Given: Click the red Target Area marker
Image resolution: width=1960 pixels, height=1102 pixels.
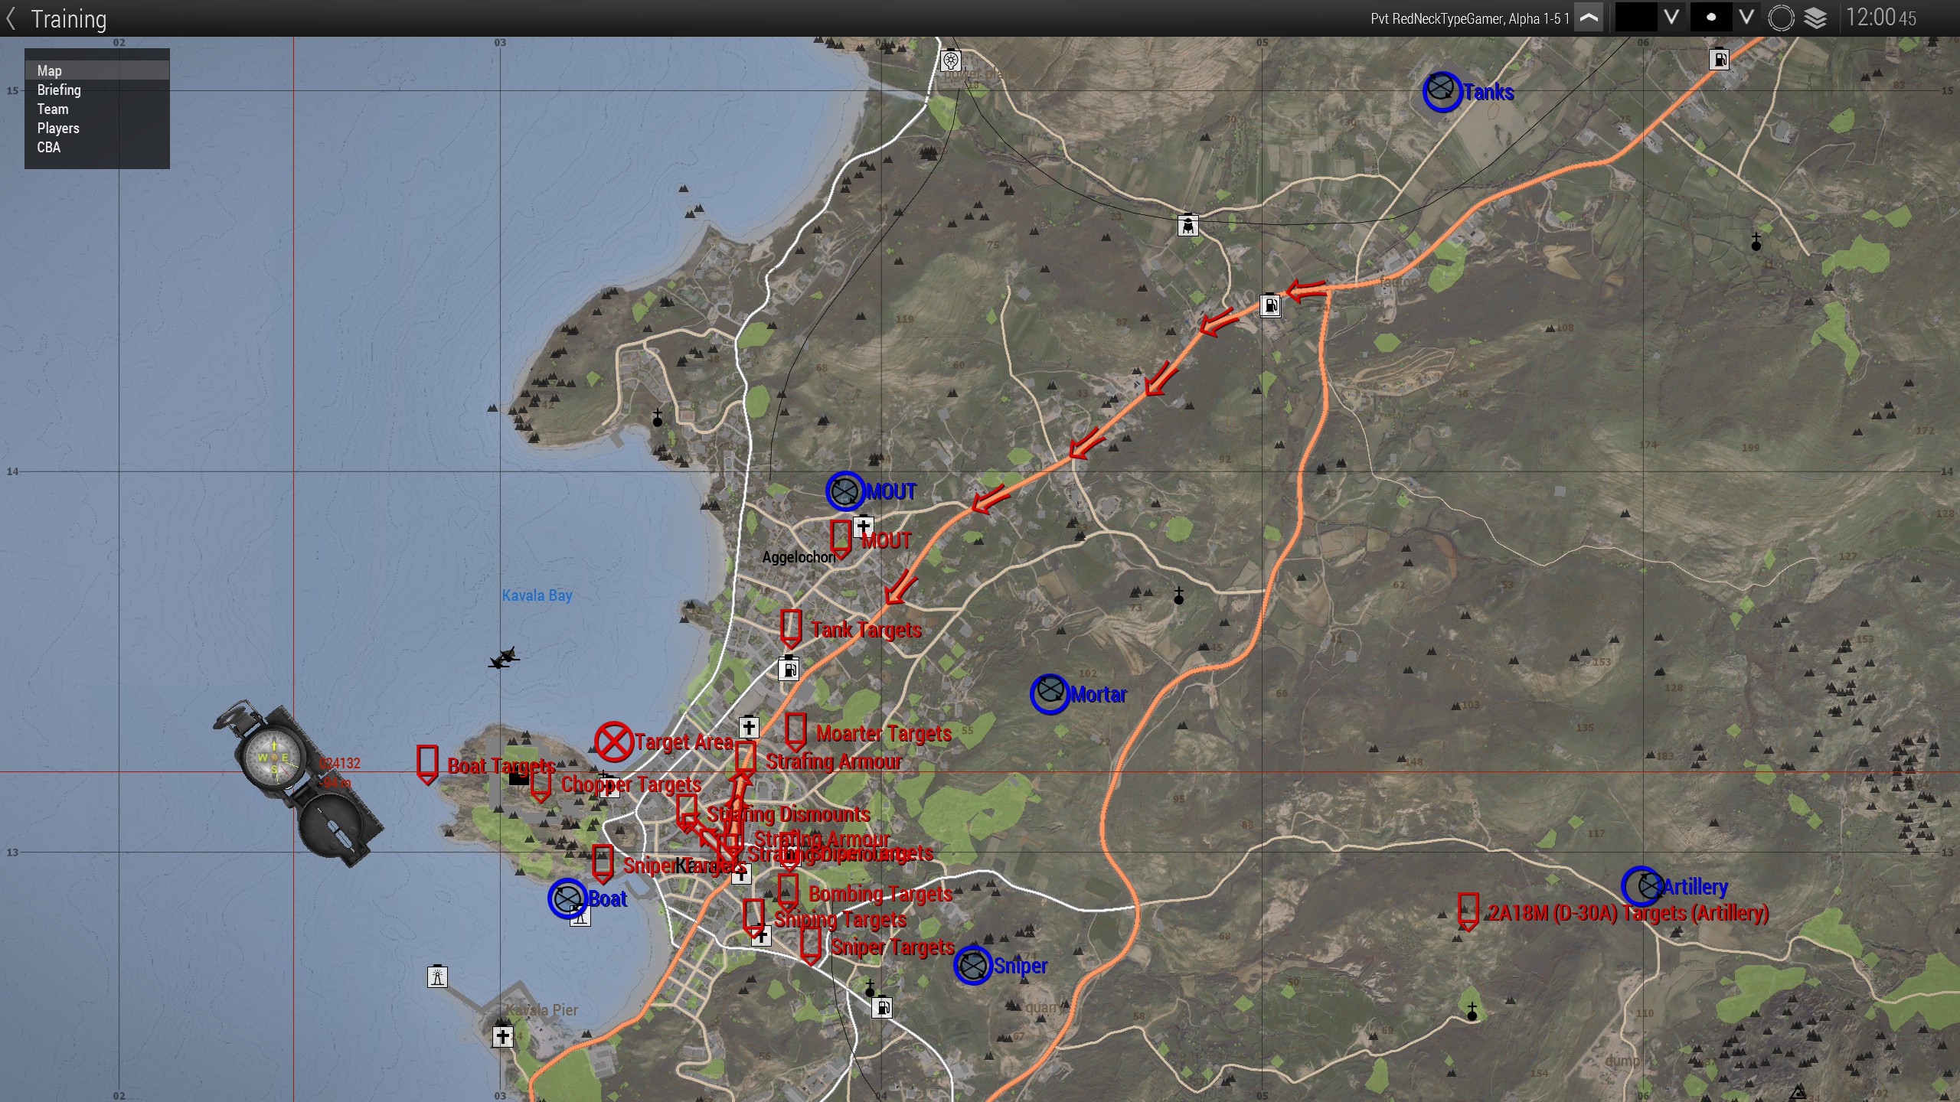Looking at the screenshot, I should tap(613, 741).
